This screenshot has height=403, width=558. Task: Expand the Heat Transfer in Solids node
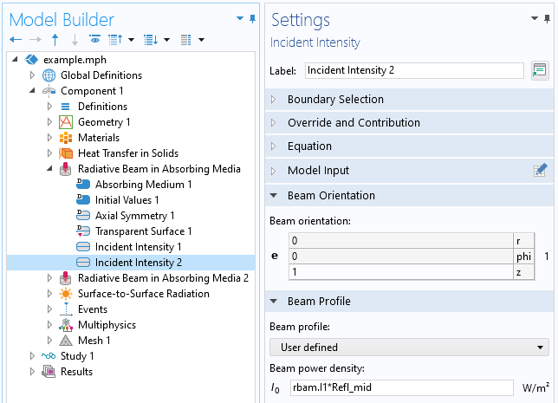pyautogui.click(x=49, y=153)
